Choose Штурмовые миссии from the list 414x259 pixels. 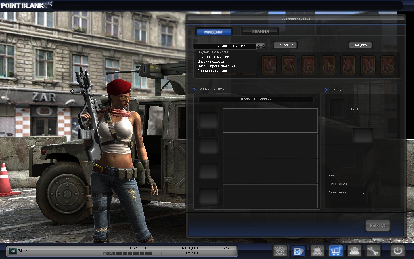click(213, 57)
